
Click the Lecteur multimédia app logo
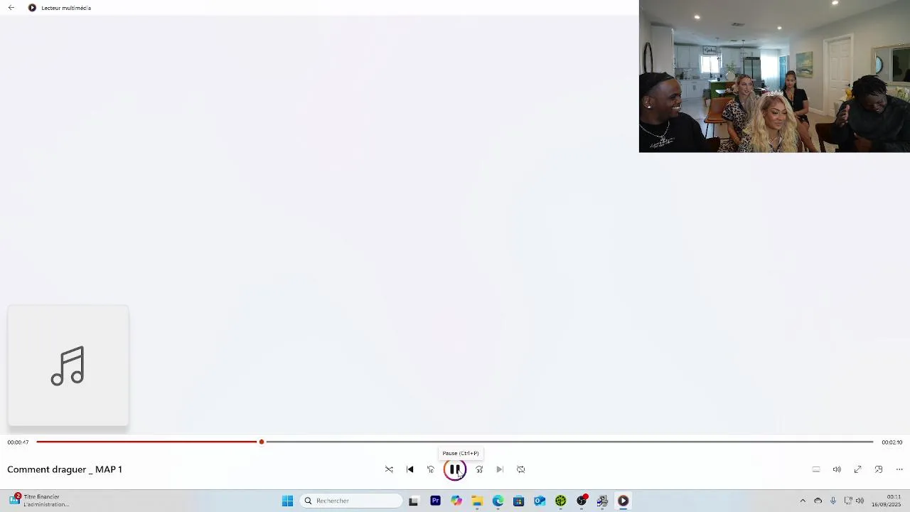(32, 8)
